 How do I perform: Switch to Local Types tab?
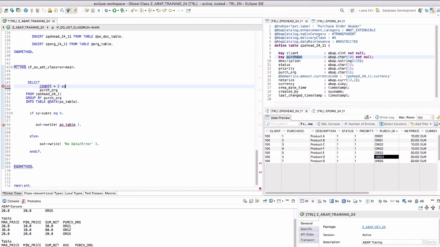coord(74,193)
